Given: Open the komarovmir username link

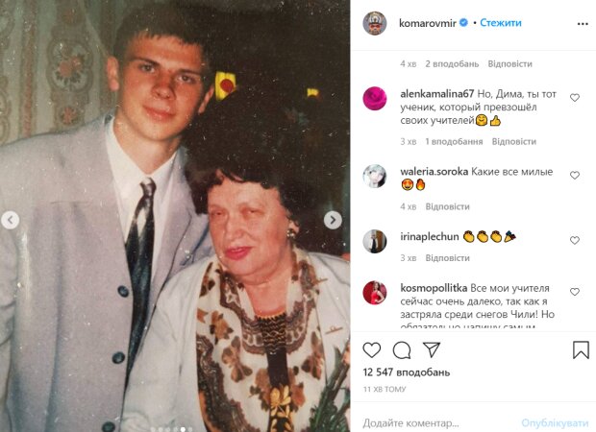Looking at the screenshot, I should tap(428, 23).
